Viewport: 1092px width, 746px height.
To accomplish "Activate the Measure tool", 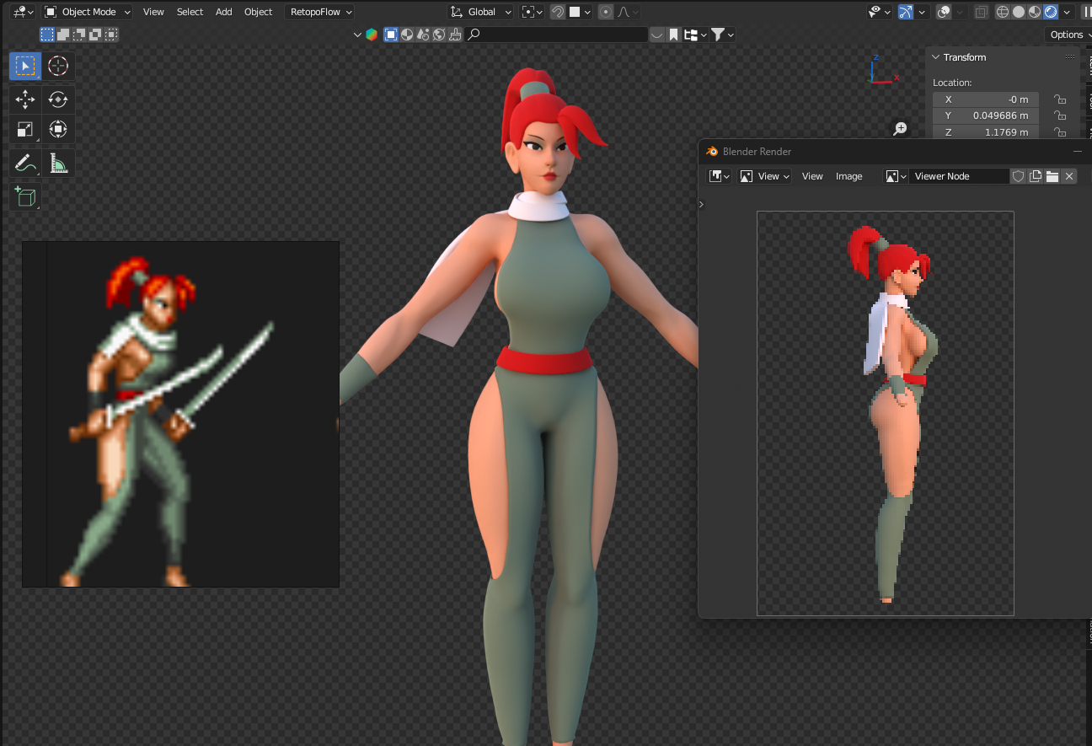I will click(x=58, y=163).
